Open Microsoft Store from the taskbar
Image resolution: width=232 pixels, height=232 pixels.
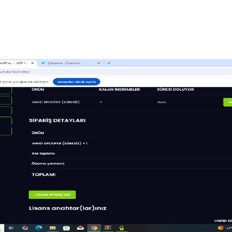pyautogui.click(x=66, y=228)
